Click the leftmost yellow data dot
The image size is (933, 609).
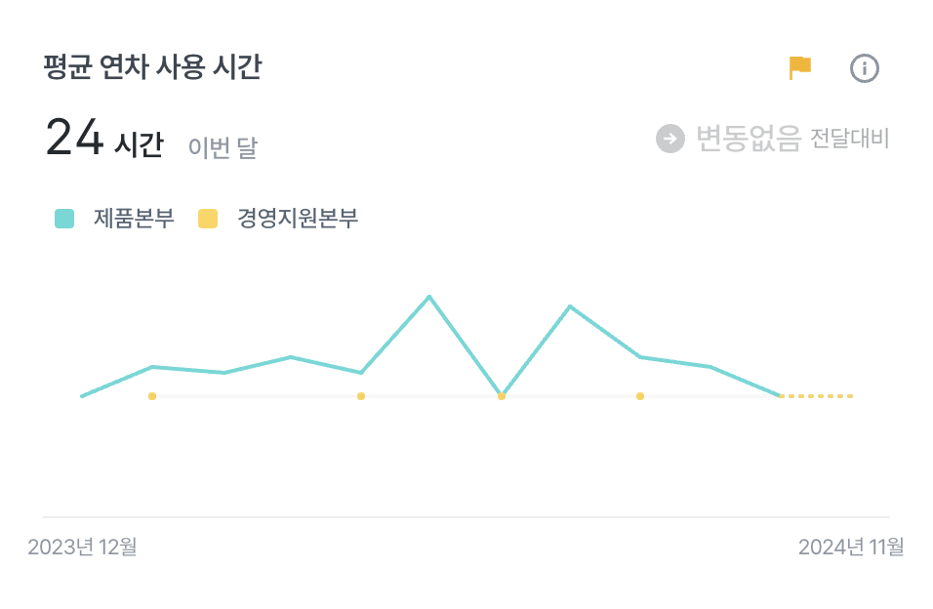pos(152,396)
